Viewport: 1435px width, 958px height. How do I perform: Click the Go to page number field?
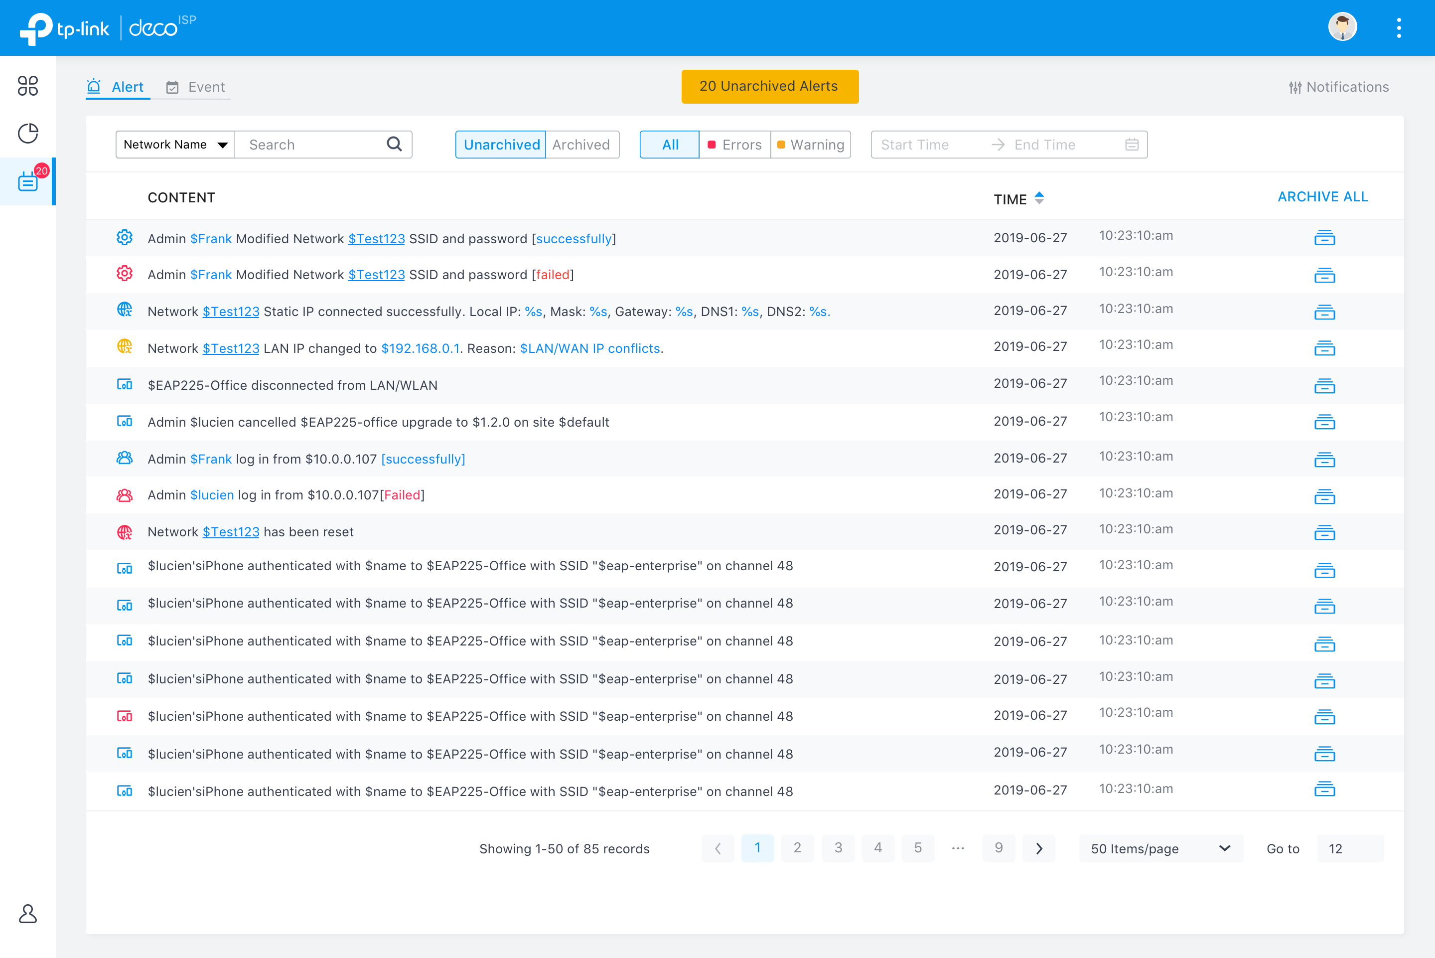pyautogui.click(x=1350, y=848)
